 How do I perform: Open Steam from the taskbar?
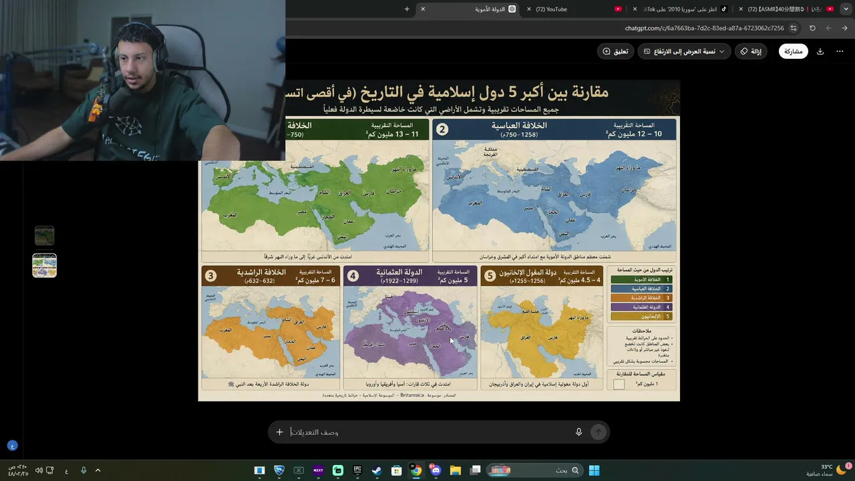(x=377, y=470)
